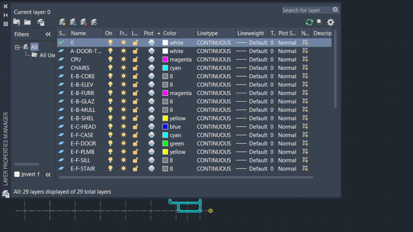
Task: Click the search magnifier icon
Action: (336, 10)
